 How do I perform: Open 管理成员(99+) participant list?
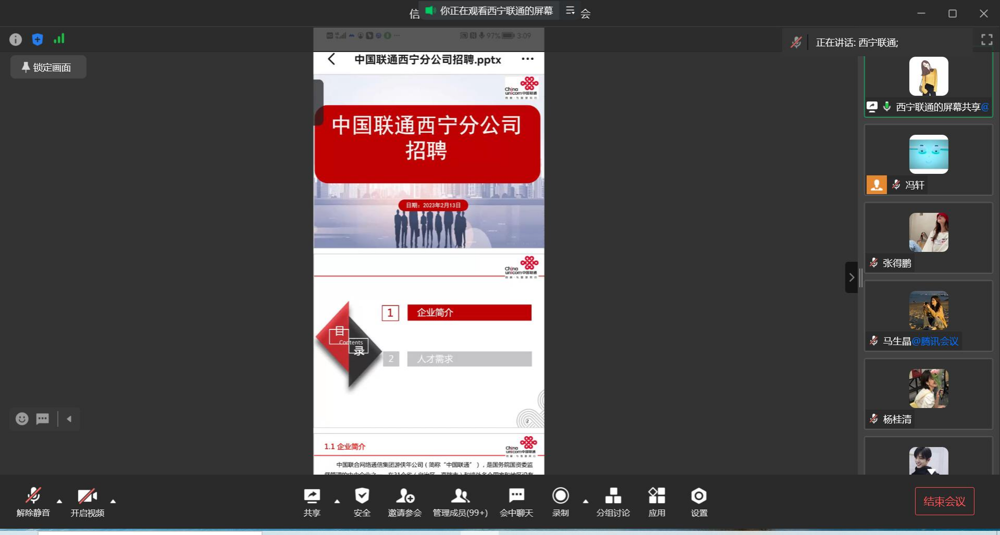pyautogui.click(x=460, y=501)
